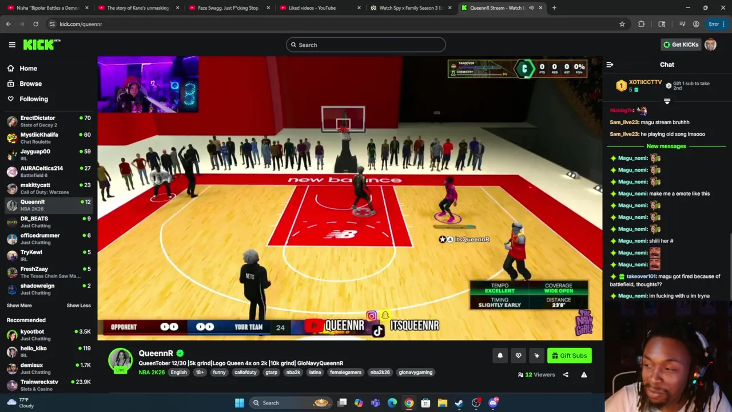Select officedrummer channel in sidebar
Viewport: 732px width, 412px height.
click(x=49, y=239)
